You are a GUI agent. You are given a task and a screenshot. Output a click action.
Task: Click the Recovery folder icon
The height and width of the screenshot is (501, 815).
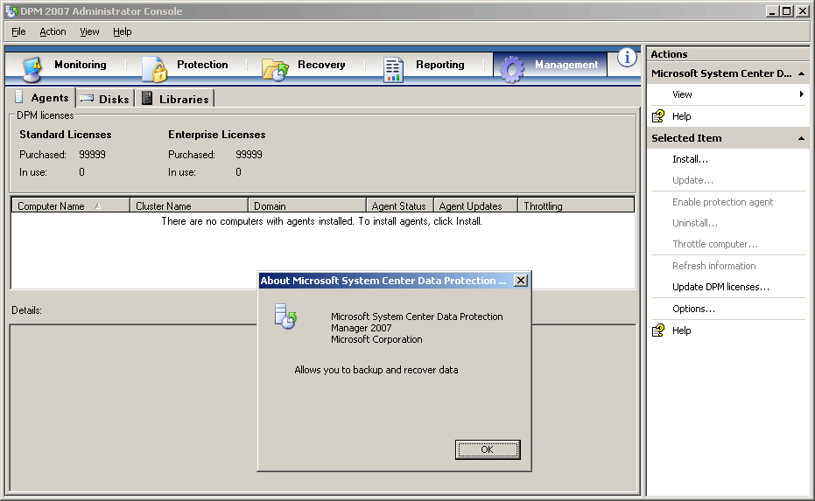[x=275, y=70]
